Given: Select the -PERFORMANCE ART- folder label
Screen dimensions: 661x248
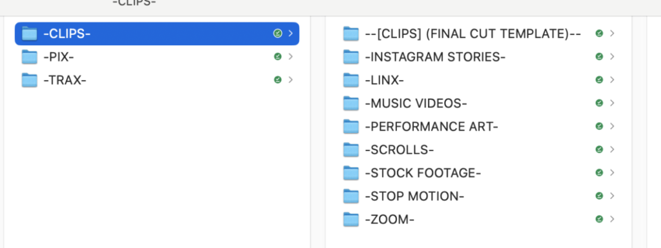Looking at the screenshot, I should pyautogui.click(x=432, y=126).
